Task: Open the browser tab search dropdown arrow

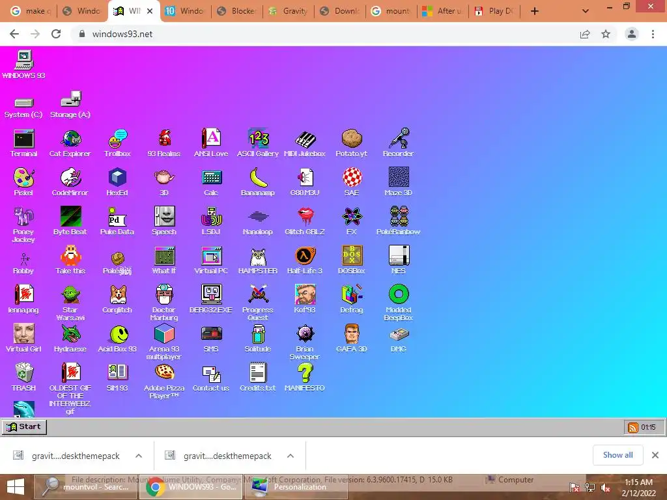Action: pyautogui.click(x=586, y=11)
